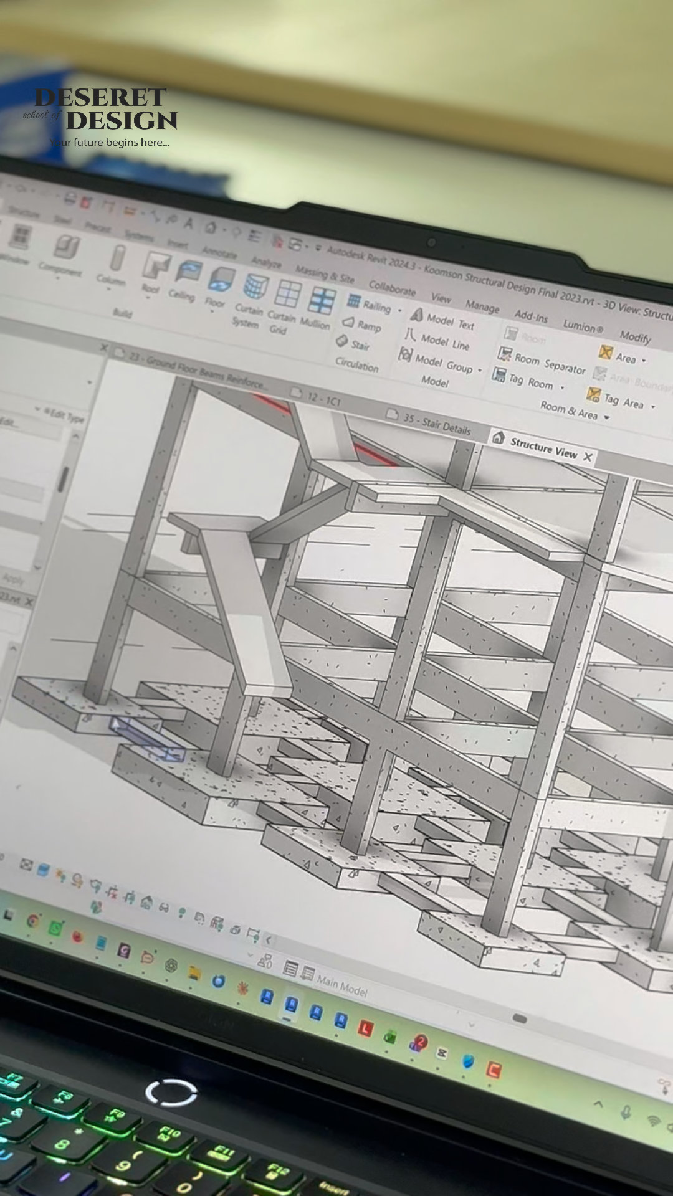Click the Properties panel vertical scrollbar
The height and width of the screenshot is (1196, 673).
pos(62,480)
